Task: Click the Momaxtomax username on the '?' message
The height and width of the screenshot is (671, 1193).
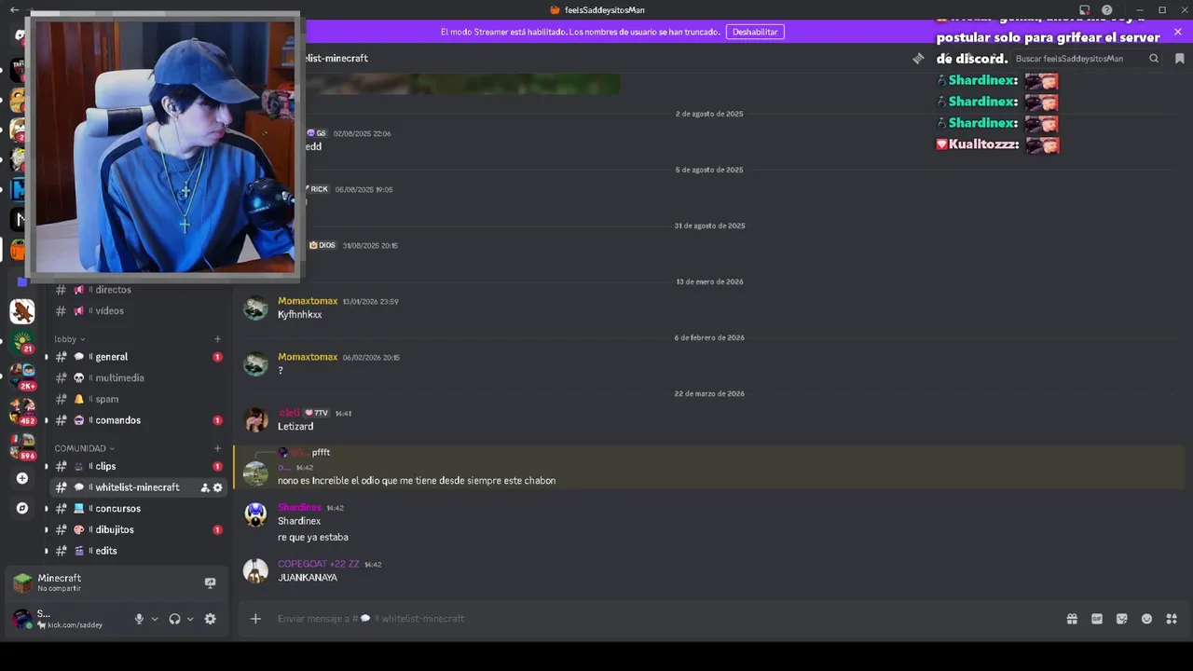Action: (308, 357)
